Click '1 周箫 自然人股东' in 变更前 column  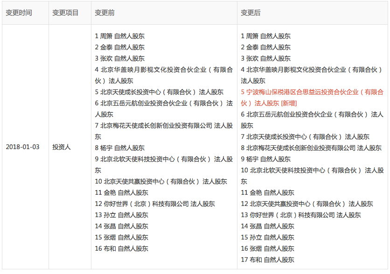tap(119, 36)
